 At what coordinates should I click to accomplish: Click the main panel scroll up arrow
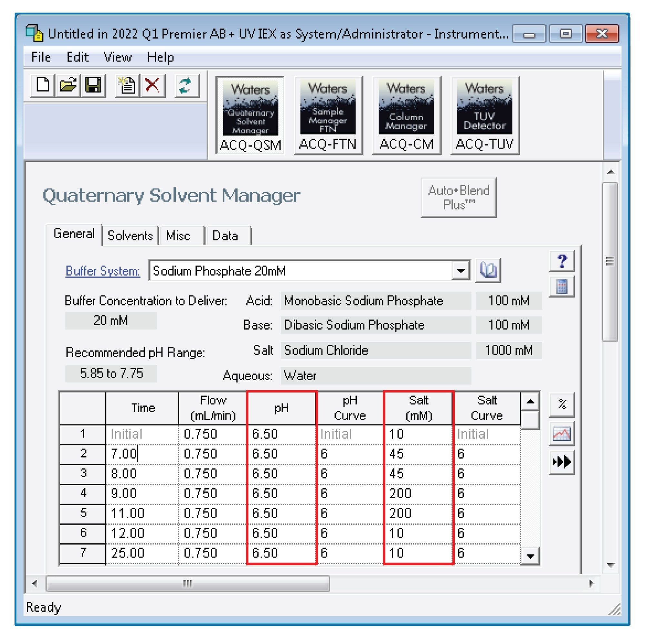[x=610, y=172]
